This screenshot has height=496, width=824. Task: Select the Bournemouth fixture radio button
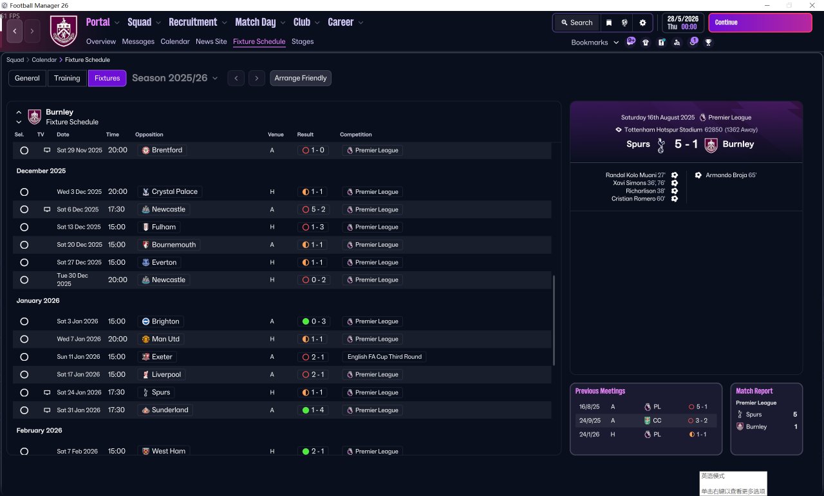tap(24, 245)
